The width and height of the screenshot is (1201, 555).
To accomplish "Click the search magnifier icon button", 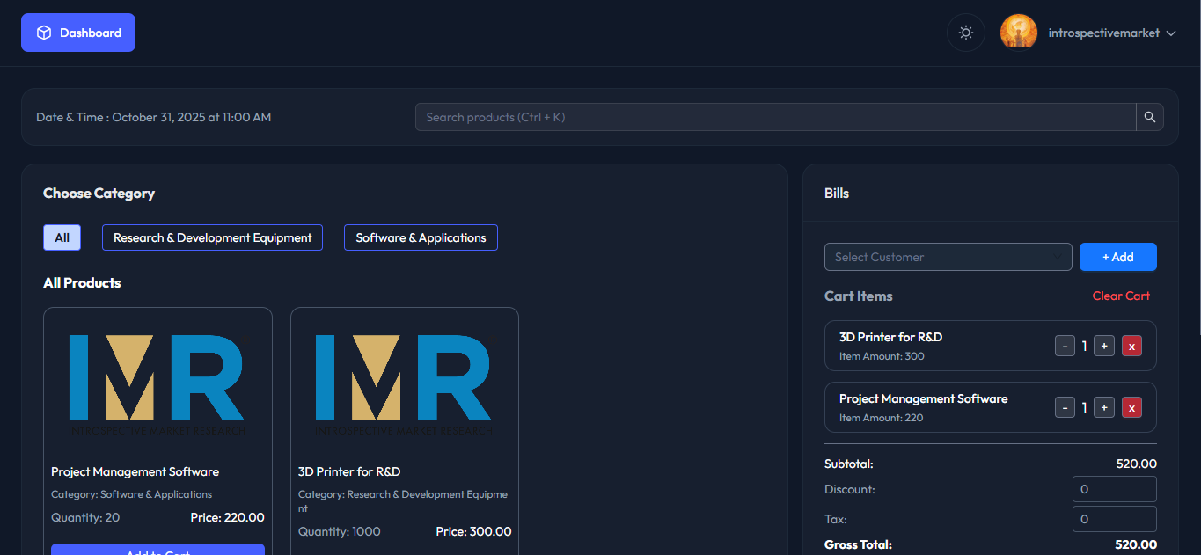I will pyautogui.click(x=1149, y=117).
